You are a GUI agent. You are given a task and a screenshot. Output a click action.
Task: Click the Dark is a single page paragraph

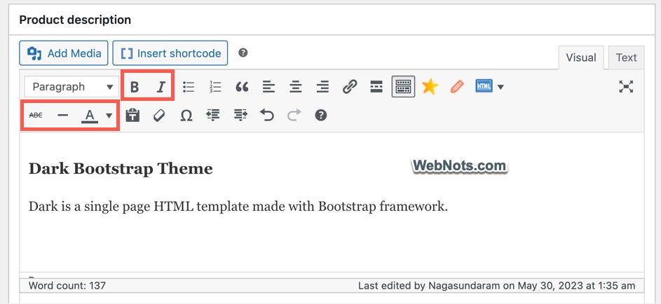(238, 207)
